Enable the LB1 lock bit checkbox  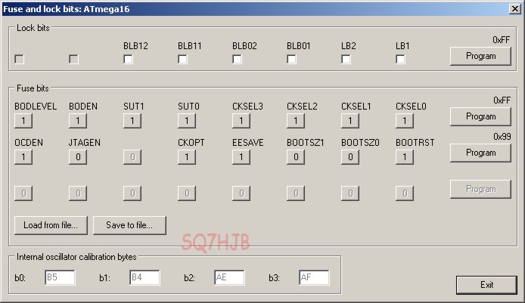[400, 59]
